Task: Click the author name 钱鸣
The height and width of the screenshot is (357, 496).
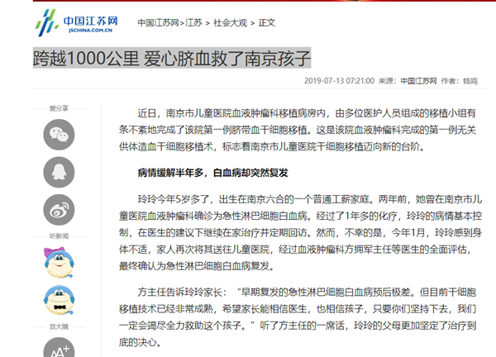Action: [470, 81]
